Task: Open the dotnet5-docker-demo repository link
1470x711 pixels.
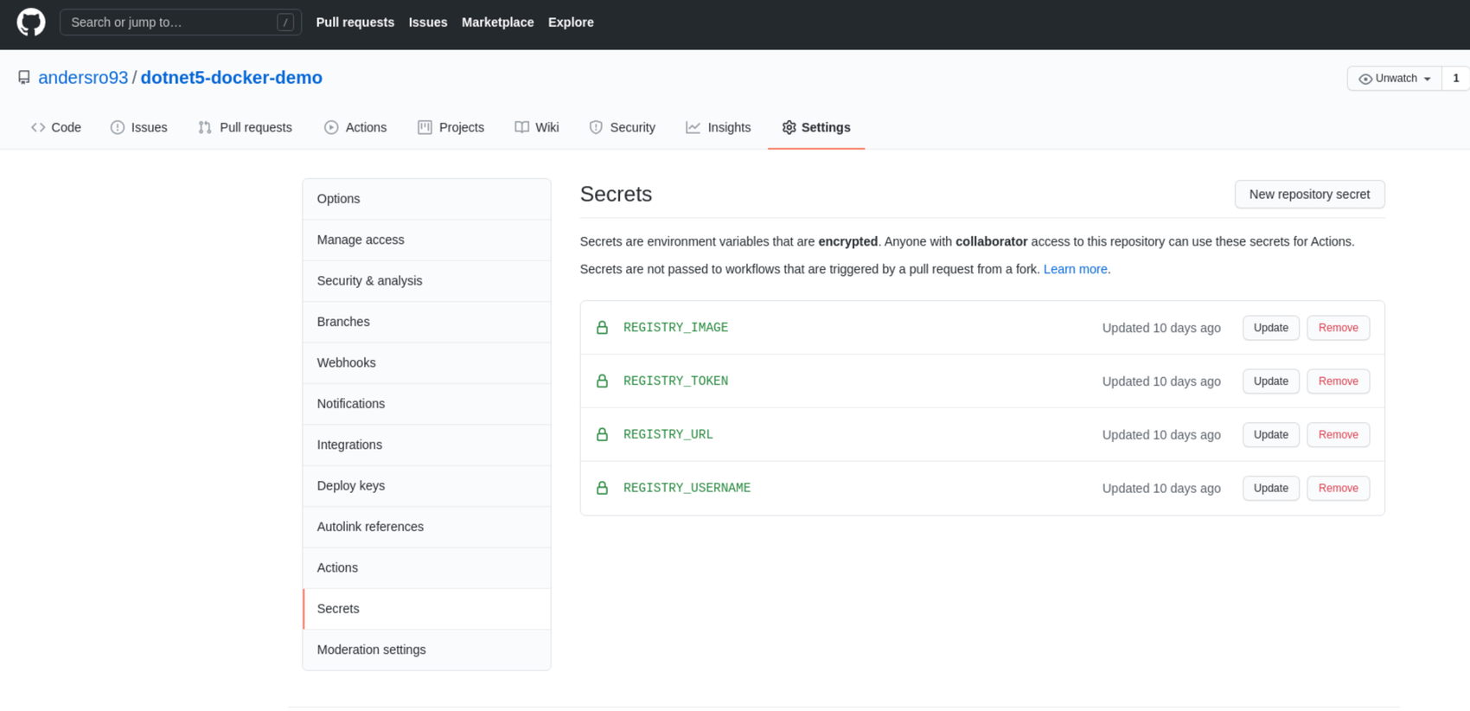Action: [232, 78]
